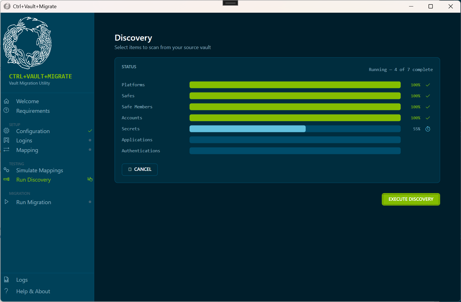This screenshot has height=302, width=461.
Task: Click the Logins status dot
Action: click(90, 140)
